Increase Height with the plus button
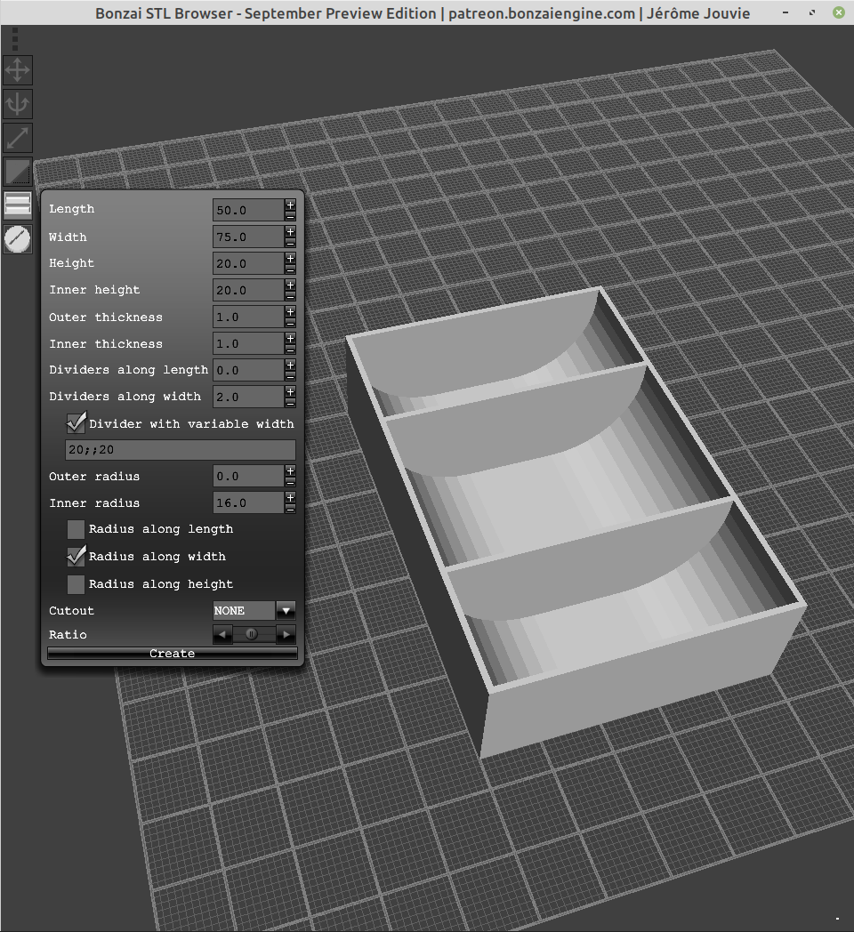Viewport: 854px width, 932px height. (x=290, y=258)
